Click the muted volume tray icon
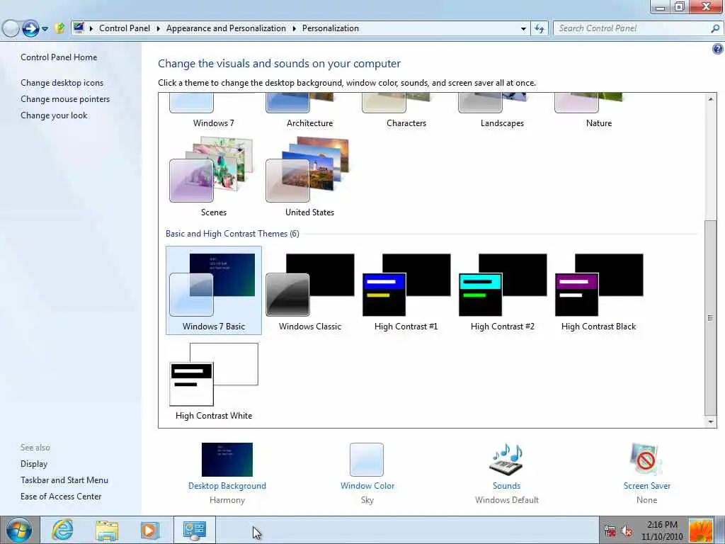This screenshot has height=544, width=725. 627,531
